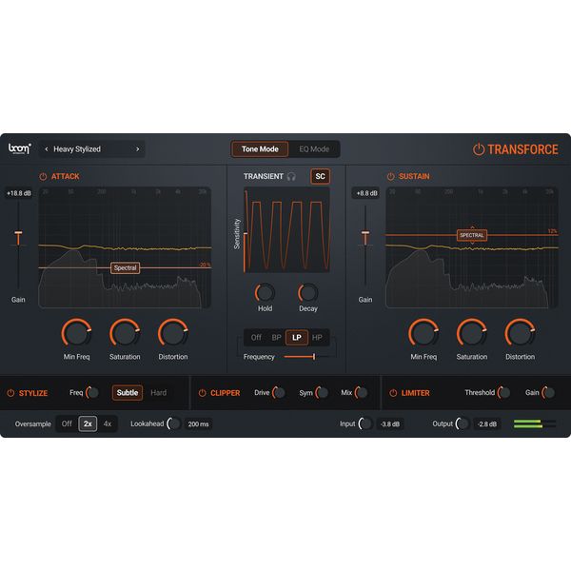Select the BP filter option
This screenshot has height=571, width=571.
[x=276, y=338]
